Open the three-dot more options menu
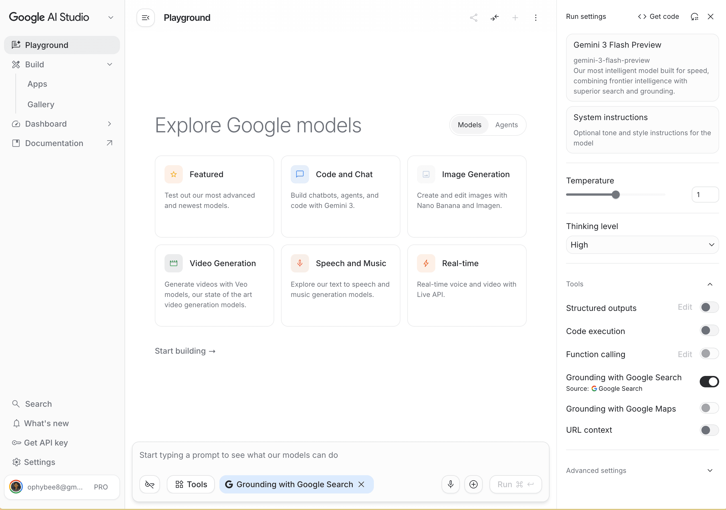Screen dimensions: 726x510 coord(536,18)
